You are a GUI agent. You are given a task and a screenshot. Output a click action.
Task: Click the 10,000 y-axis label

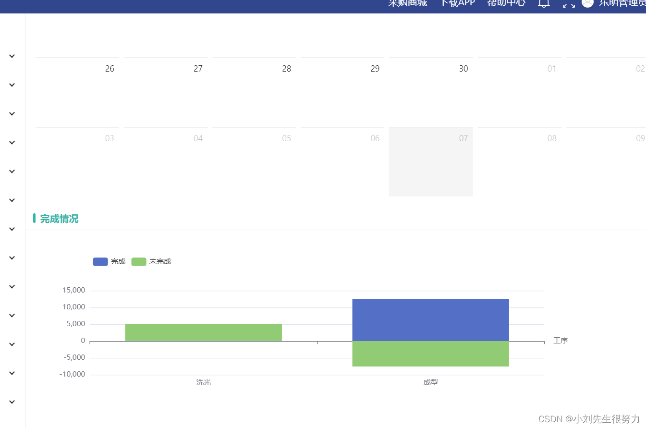click(74, 307)
